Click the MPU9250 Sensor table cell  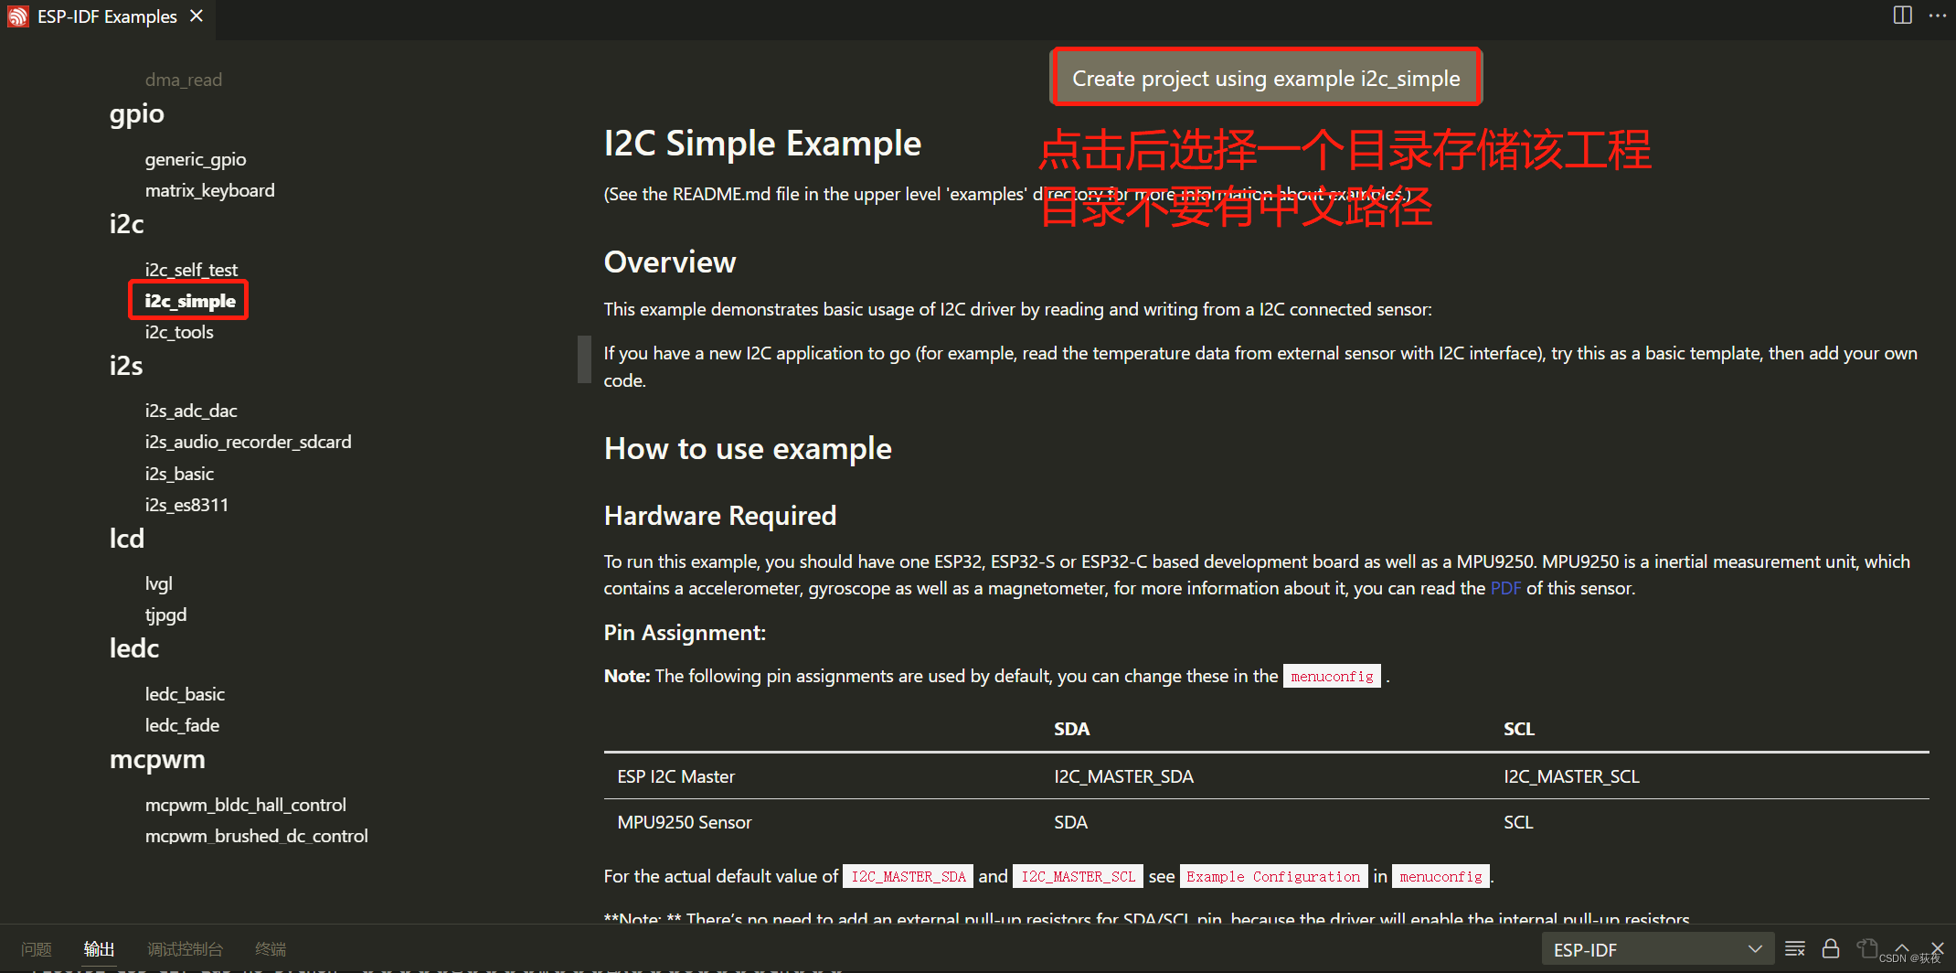[x=684, y=822]
